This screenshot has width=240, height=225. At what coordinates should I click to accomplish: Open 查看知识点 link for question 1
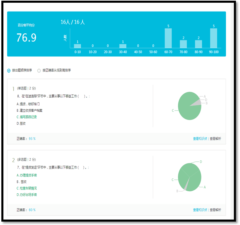pyautogui.click(x=200, y=139)
